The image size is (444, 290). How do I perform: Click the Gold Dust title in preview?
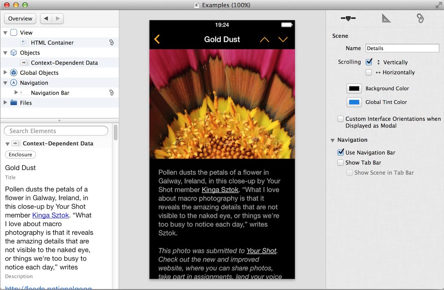pos(222,39)
